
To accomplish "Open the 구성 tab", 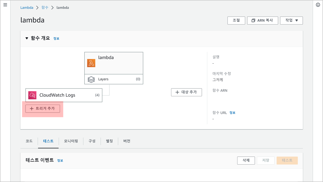I will pos(92,141).
